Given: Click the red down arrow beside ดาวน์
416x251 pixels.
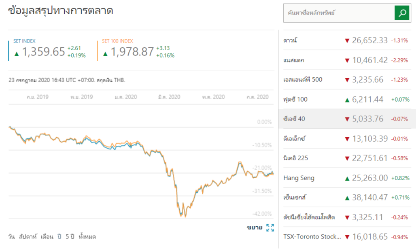Looking at the screenshot, I should (347, 40).
